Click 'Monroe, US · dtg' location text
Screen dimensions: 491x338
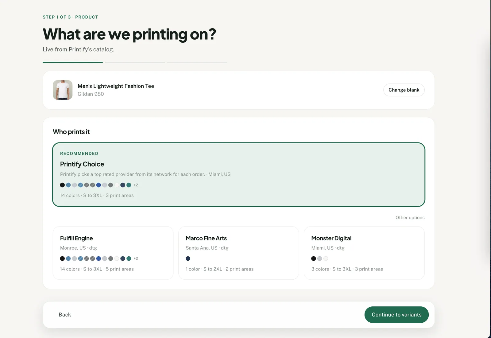[79, 248]
